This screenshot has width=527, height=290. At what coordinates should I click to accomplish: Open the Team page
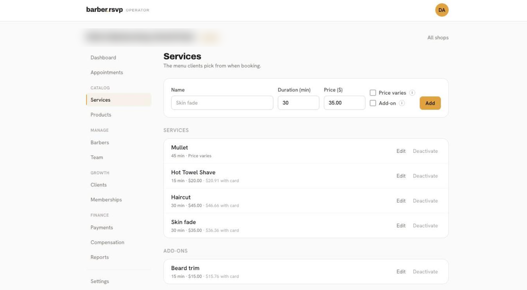click(97, 157)
